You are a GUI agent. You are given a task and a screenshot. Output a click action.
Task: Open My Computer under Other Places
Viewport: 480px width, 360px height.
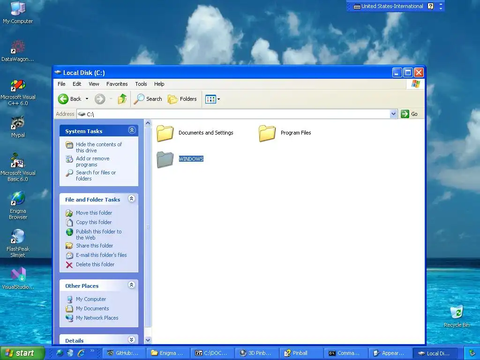[90, 299]
